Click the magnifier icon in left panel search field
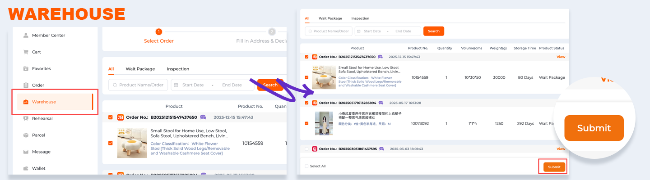The width and height of the screenshot is (650, 180). (x=115, y=85)
